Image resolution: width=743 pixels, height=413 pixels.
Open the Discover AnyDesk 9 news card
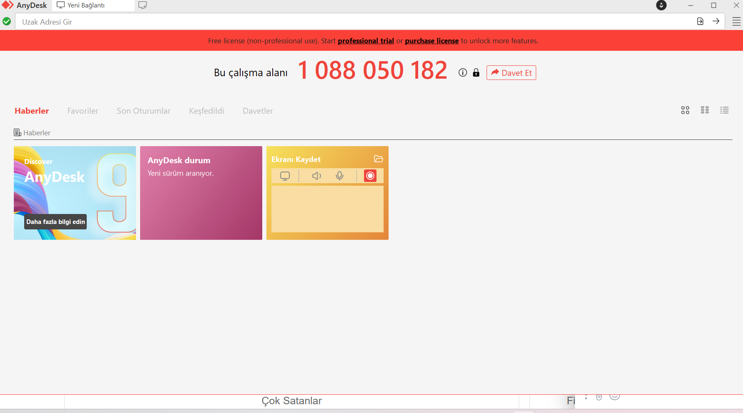point(75,193)
